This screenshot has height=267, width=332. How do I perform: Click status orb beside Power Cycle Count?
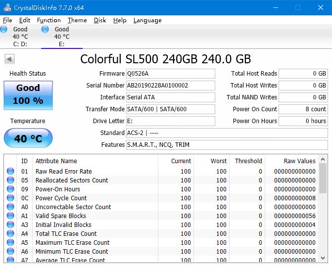pos(10,198)
